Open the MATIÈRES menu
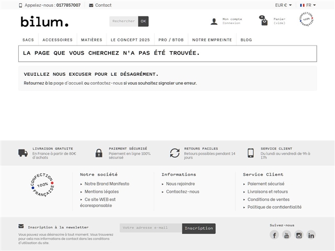Screen dimensions: 335x251 coord(92,40)
